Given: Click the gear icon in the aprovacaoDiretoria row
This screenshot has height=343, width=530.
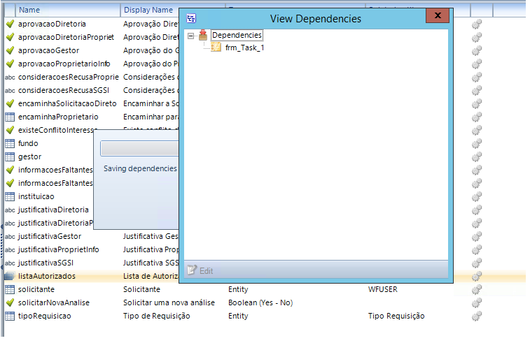Looking at the screenshot, I should (477, 24).
